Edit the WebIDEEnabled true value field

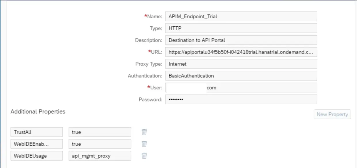click(x=100, y=144)
